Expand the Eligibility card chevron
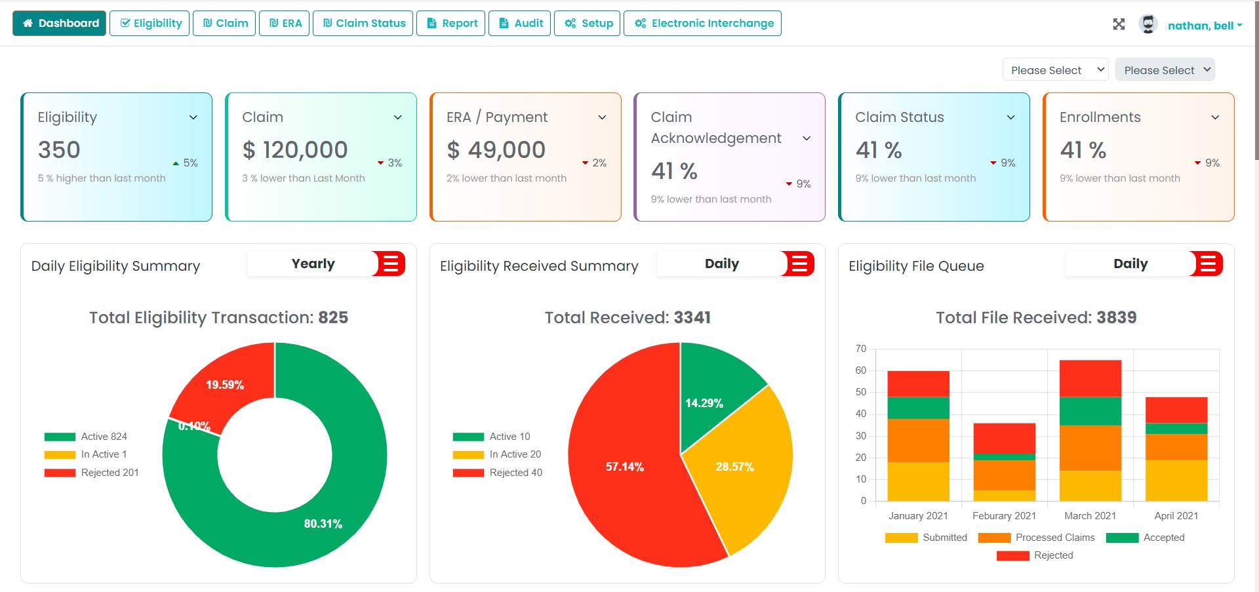The height and width of the screenshot is (592, 1259). coord(193,117)
